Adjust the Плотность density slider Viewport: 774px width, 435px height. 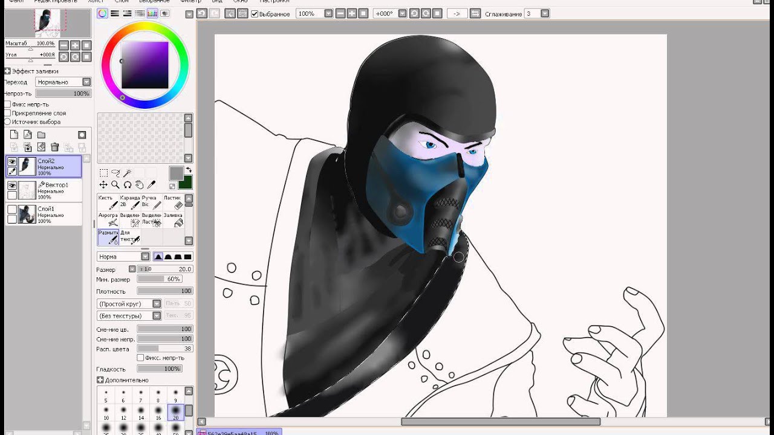[165, 291]
